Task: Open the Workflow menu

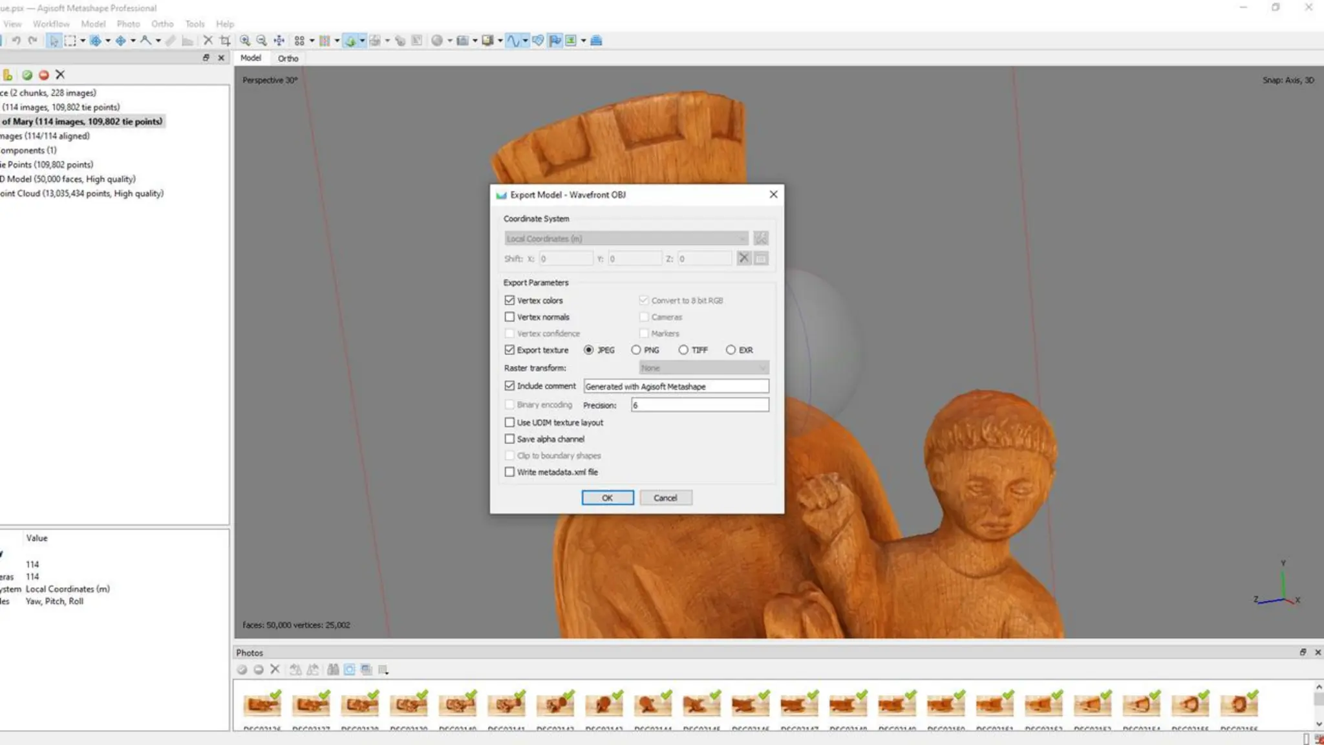Action: 51,24
